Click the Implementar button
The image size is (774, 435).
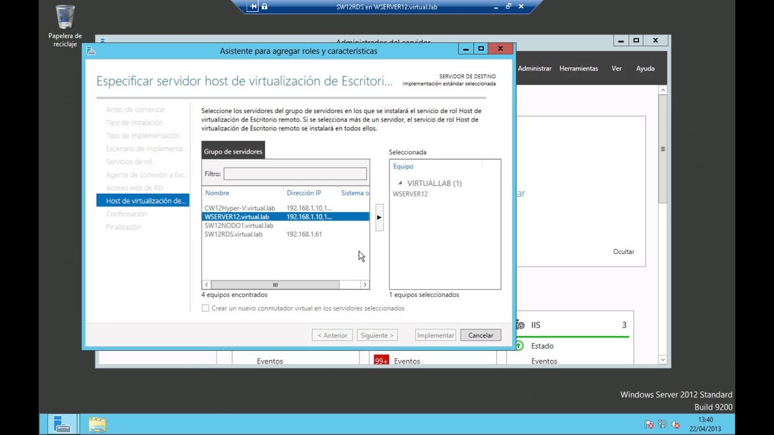point(435,335)
